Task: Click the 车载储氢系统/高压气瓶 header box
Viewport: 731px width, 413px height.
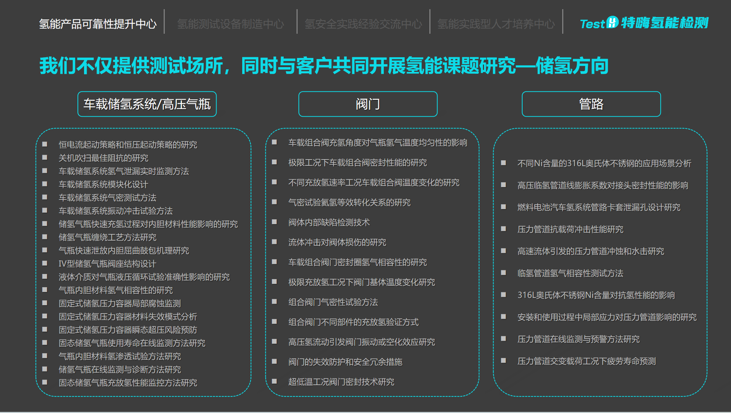Action: point(147,104)
